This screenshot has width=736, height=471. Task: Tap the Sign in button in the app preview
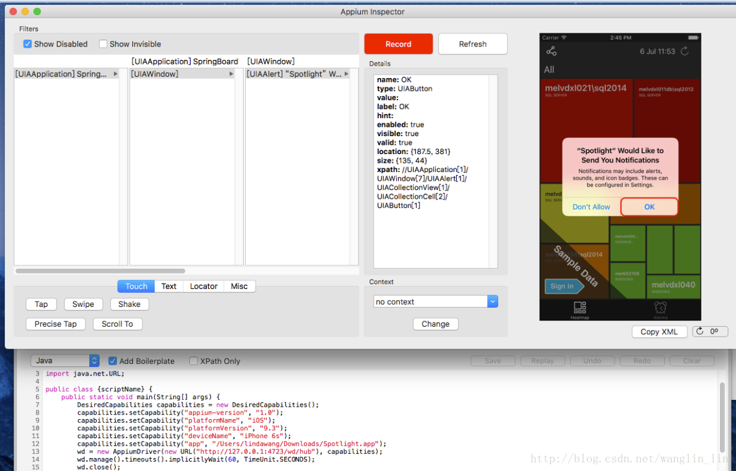point(564,286)
